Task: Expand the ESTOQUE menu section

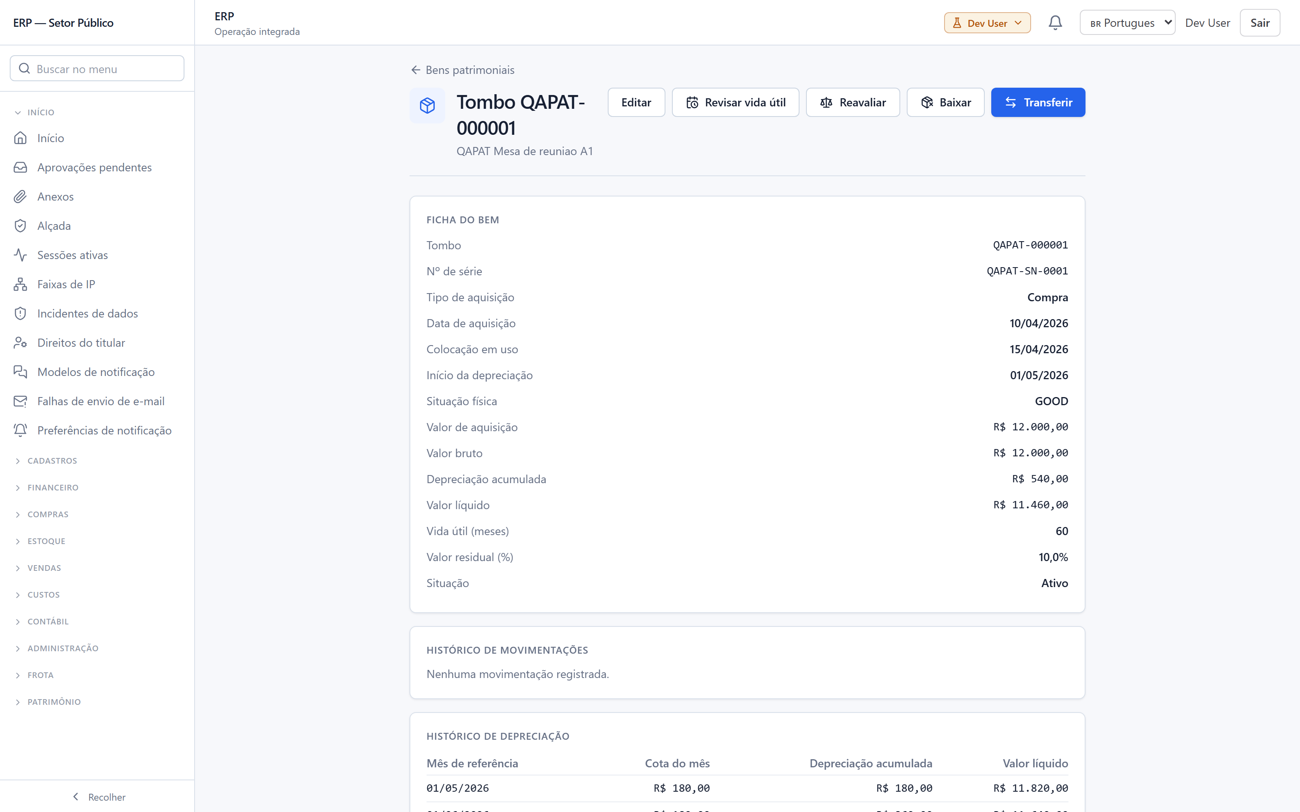Action: pos(40,541)
